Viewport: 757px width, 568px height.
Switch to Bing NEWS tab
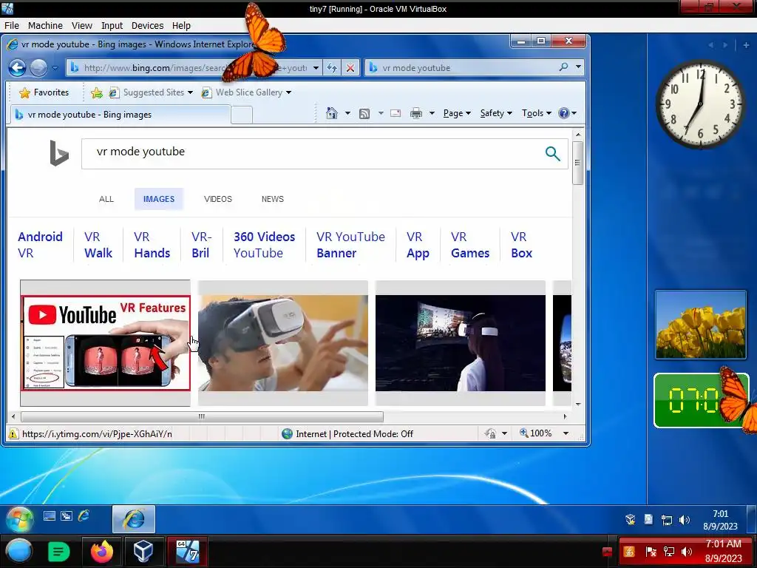[x=272, y=199]
